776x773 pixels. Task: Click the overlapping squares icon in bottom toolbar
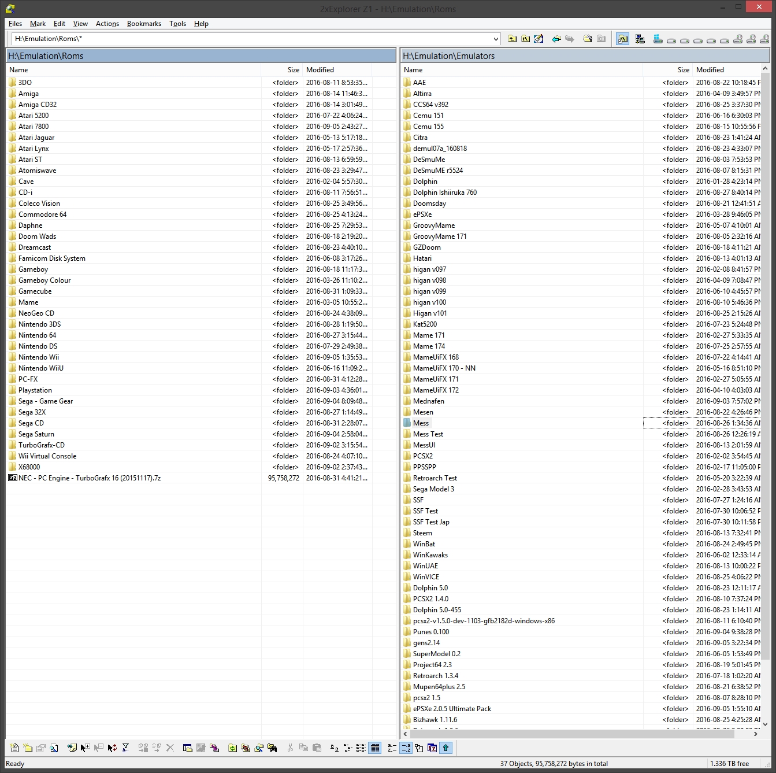tap(419, 748)
